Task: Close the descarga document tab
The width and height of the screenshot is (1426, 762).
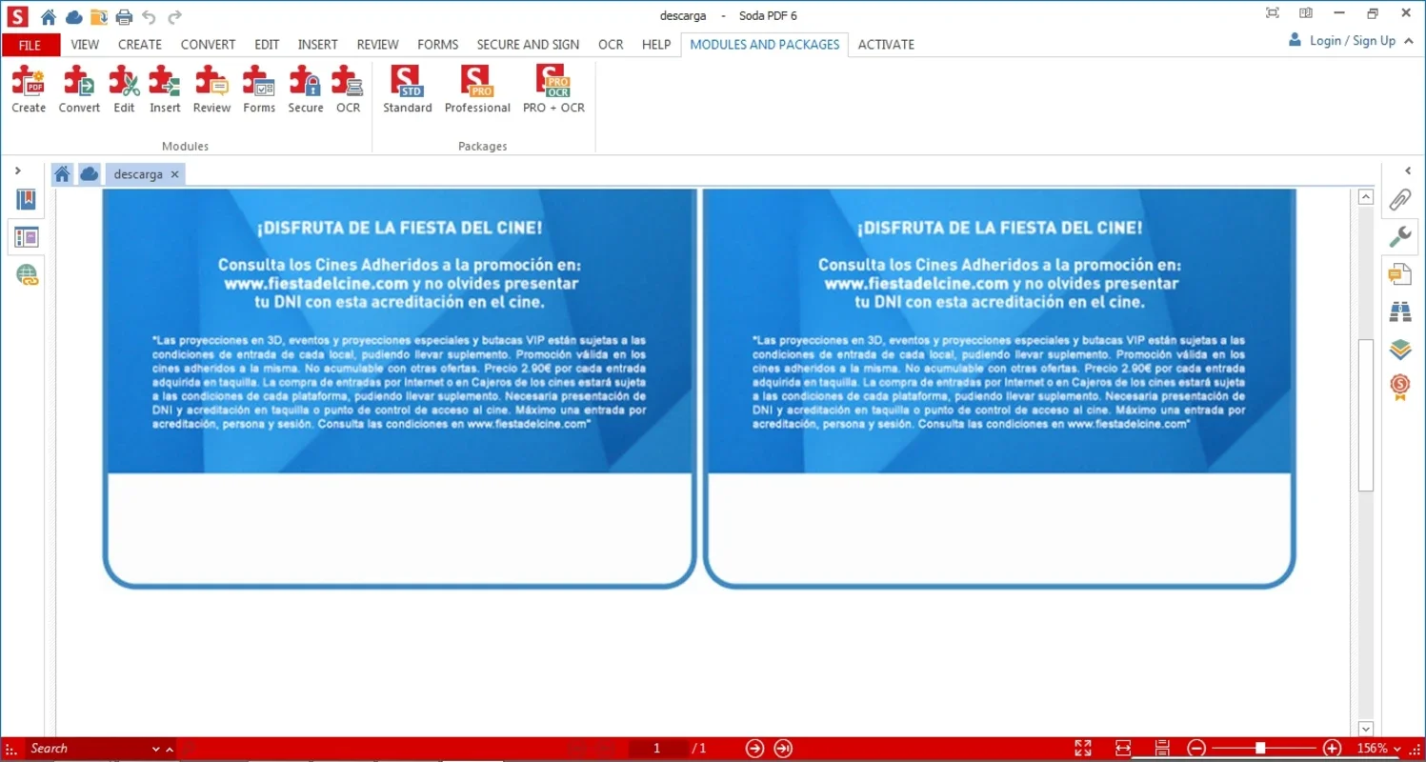Action: [x=174, y=174]
